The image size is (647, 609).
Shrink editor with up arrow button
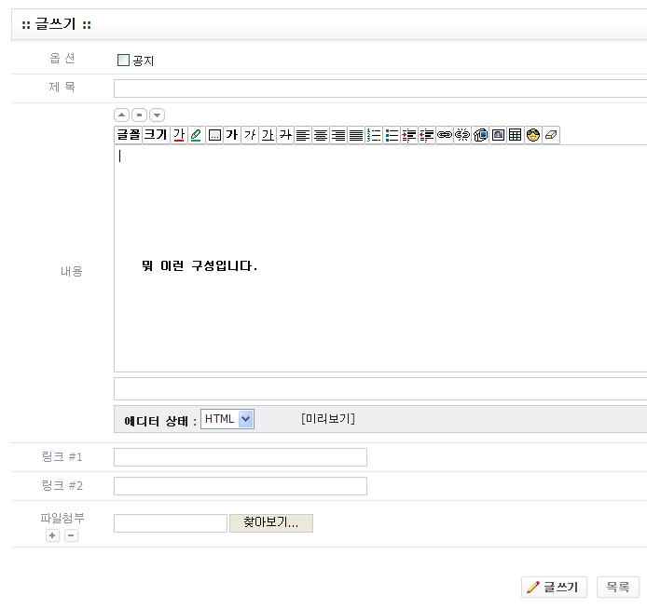pyautogui.click(x=122, y=115)
